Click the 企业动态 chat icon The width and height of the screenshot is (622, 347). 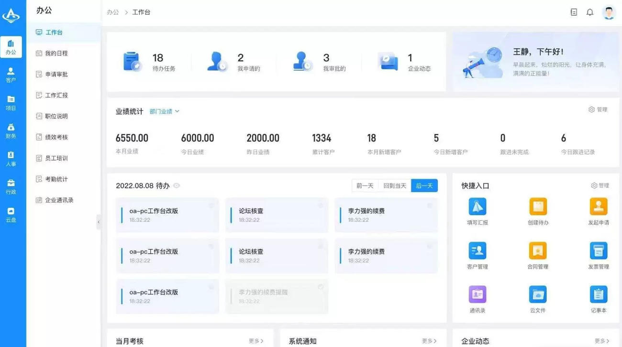coord(388,62)
